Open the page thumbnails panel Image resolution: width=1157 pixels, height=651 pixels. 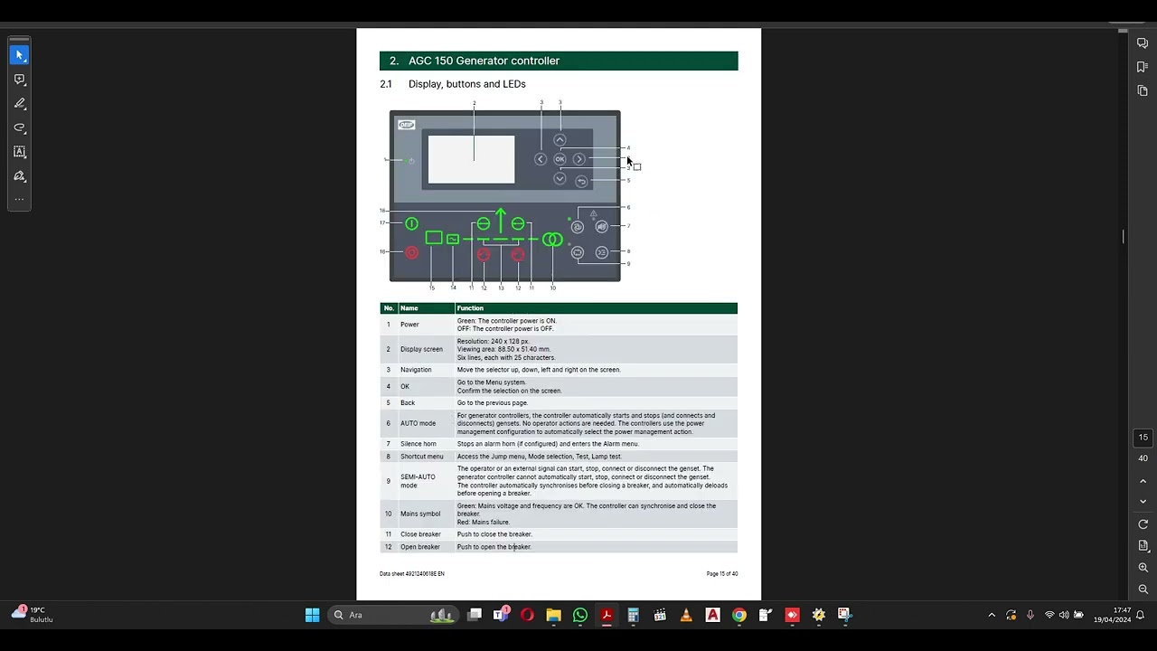(x=1143, y=90)
